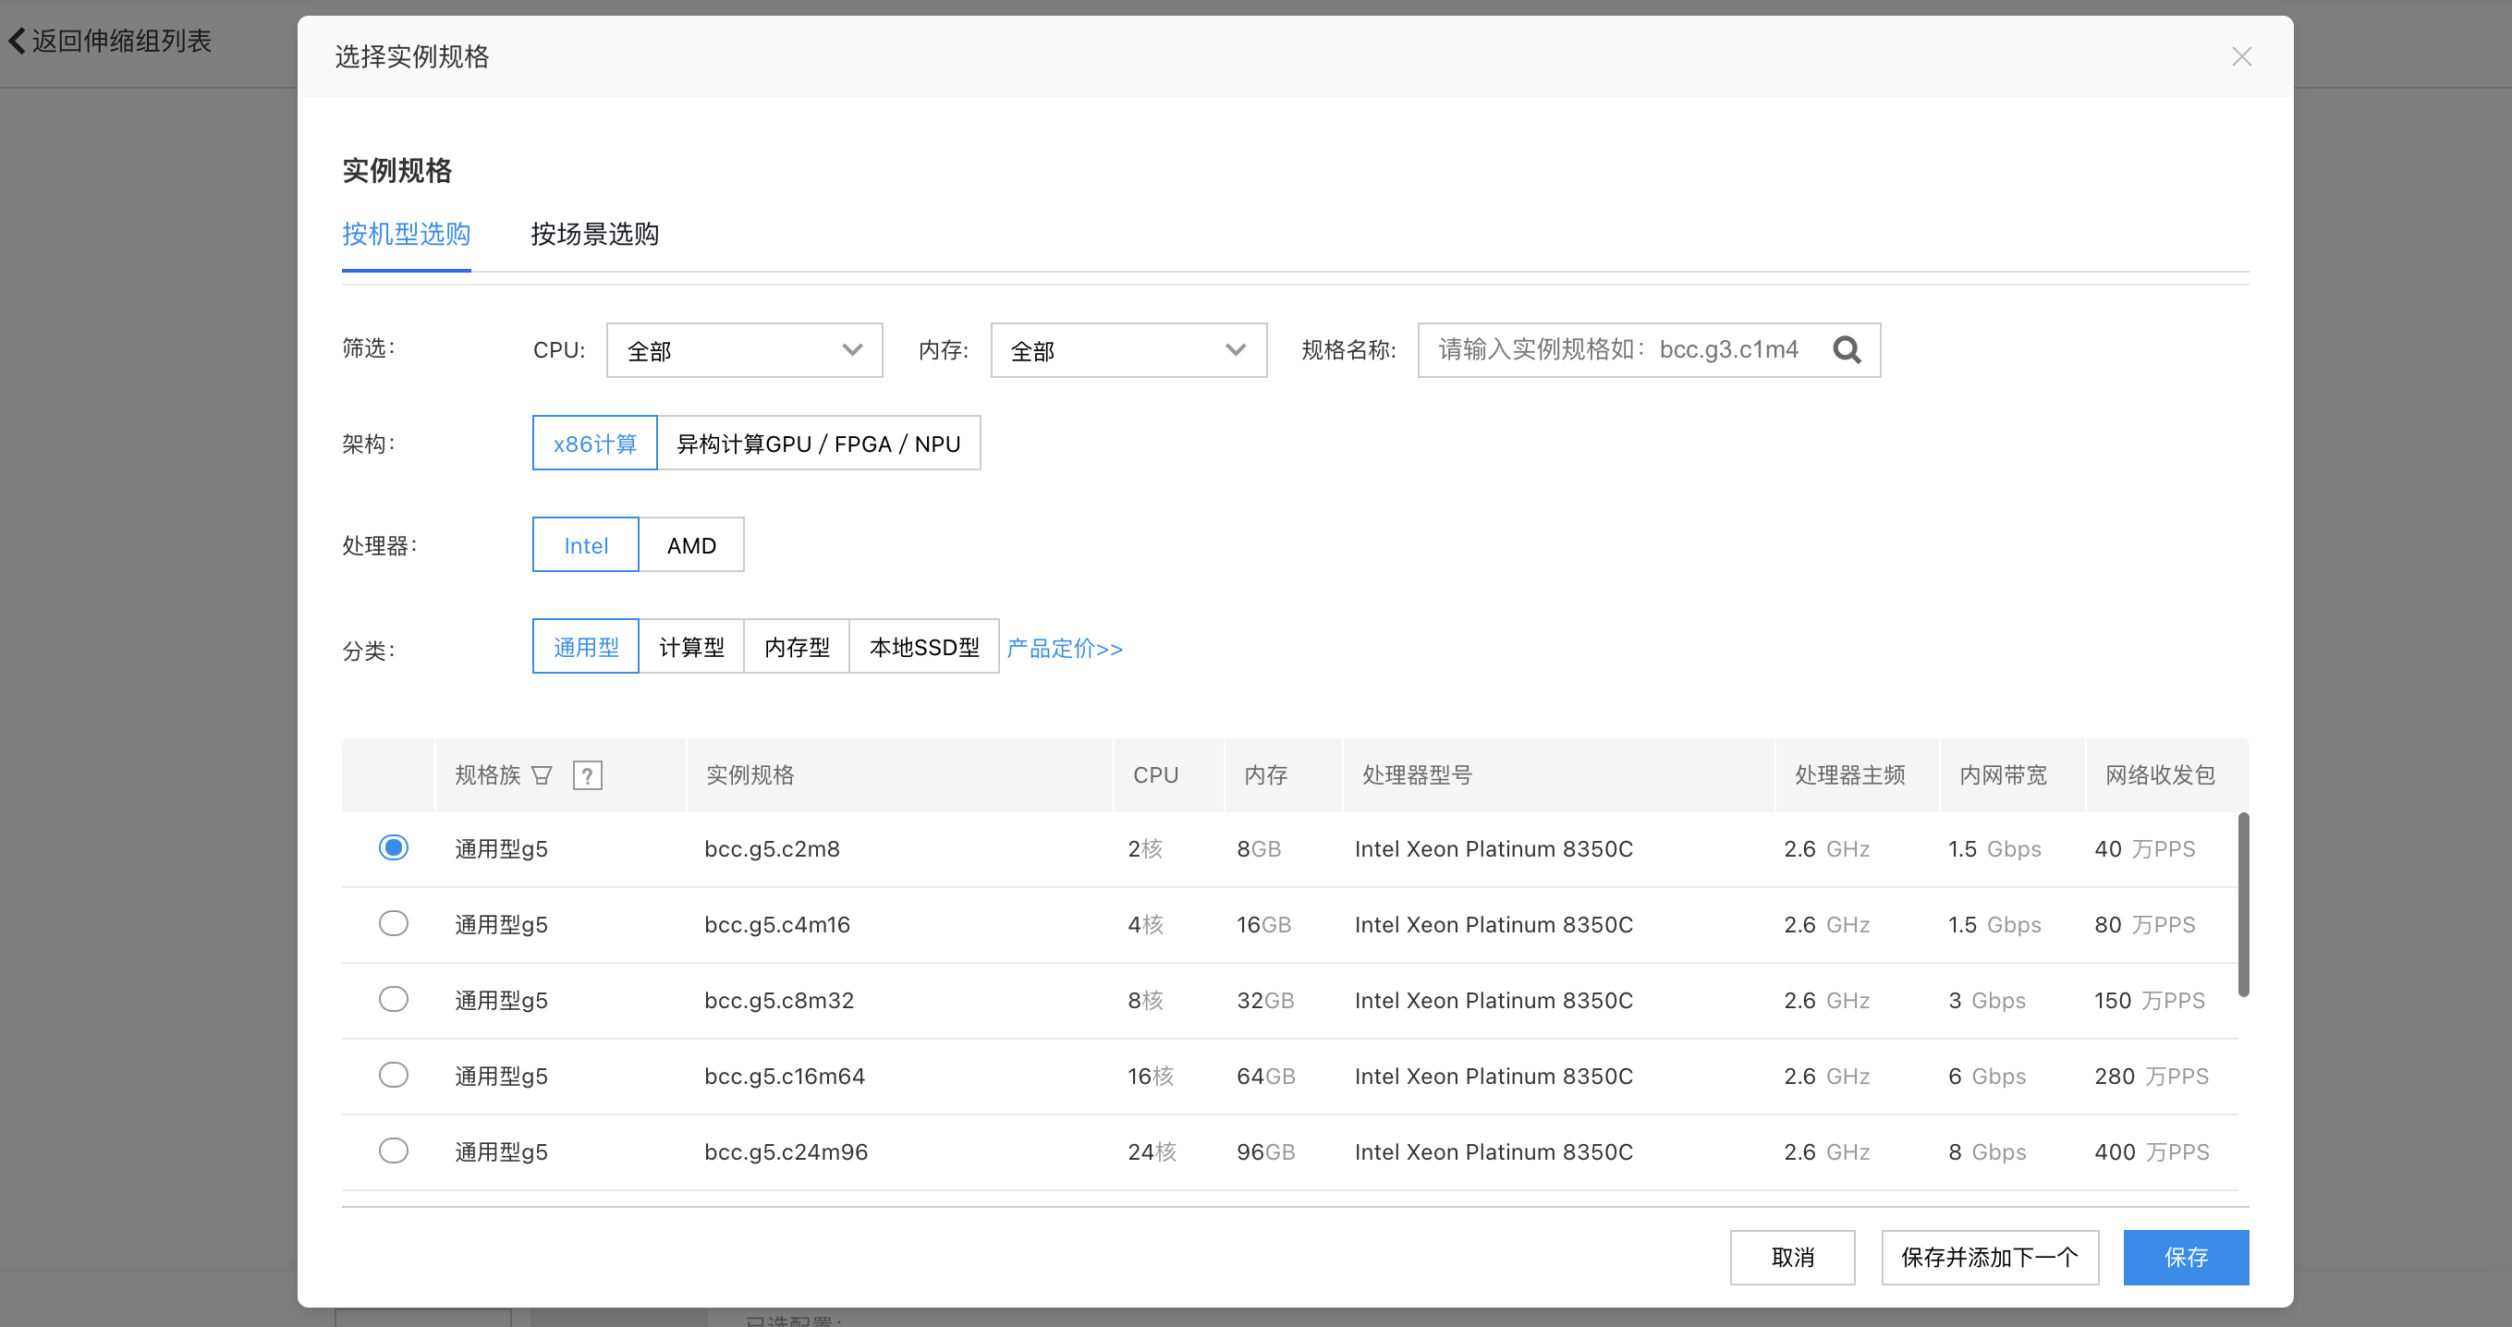Click the bcc.g5.c8m32 spec name
The width and height of the screenshot is (2512, 1327).
[779, 1001]
